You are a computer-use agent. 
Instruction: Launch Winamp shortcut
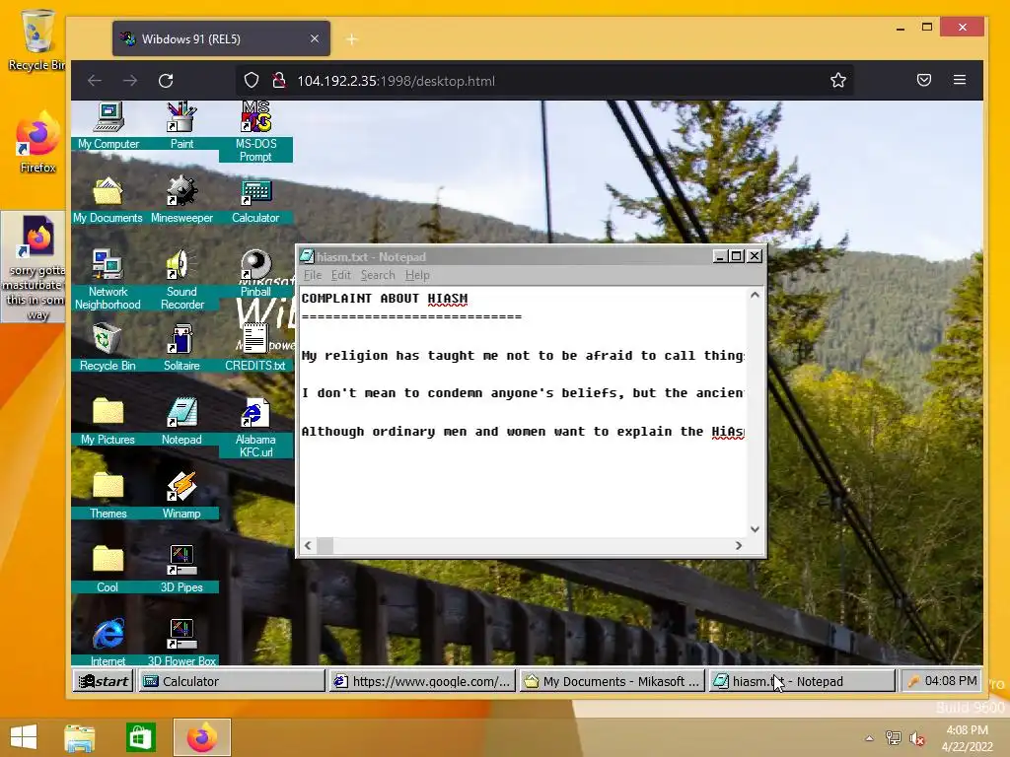coord(181,496)
